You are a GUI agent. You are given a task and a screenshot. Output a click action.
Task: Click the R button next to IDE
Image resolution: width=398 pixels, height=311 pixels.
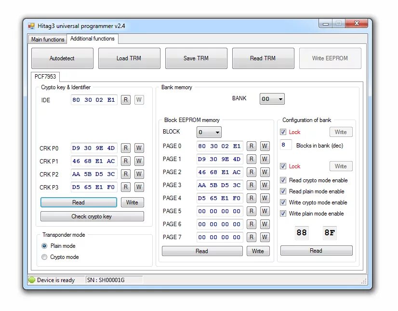[x=126, y=100]
